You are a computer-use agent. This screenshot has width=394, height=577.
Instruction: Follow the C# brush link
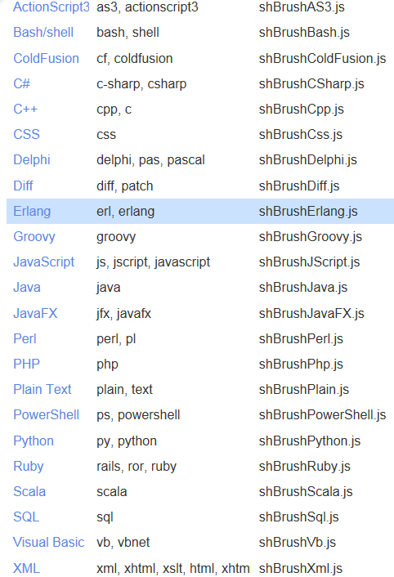pyautogui.click(x=22, y=83)
